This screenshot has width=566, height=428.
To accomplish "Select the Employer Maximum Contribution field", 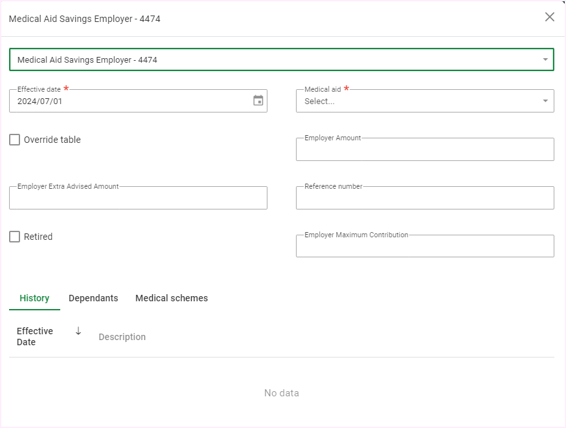I will pos(424,247).
